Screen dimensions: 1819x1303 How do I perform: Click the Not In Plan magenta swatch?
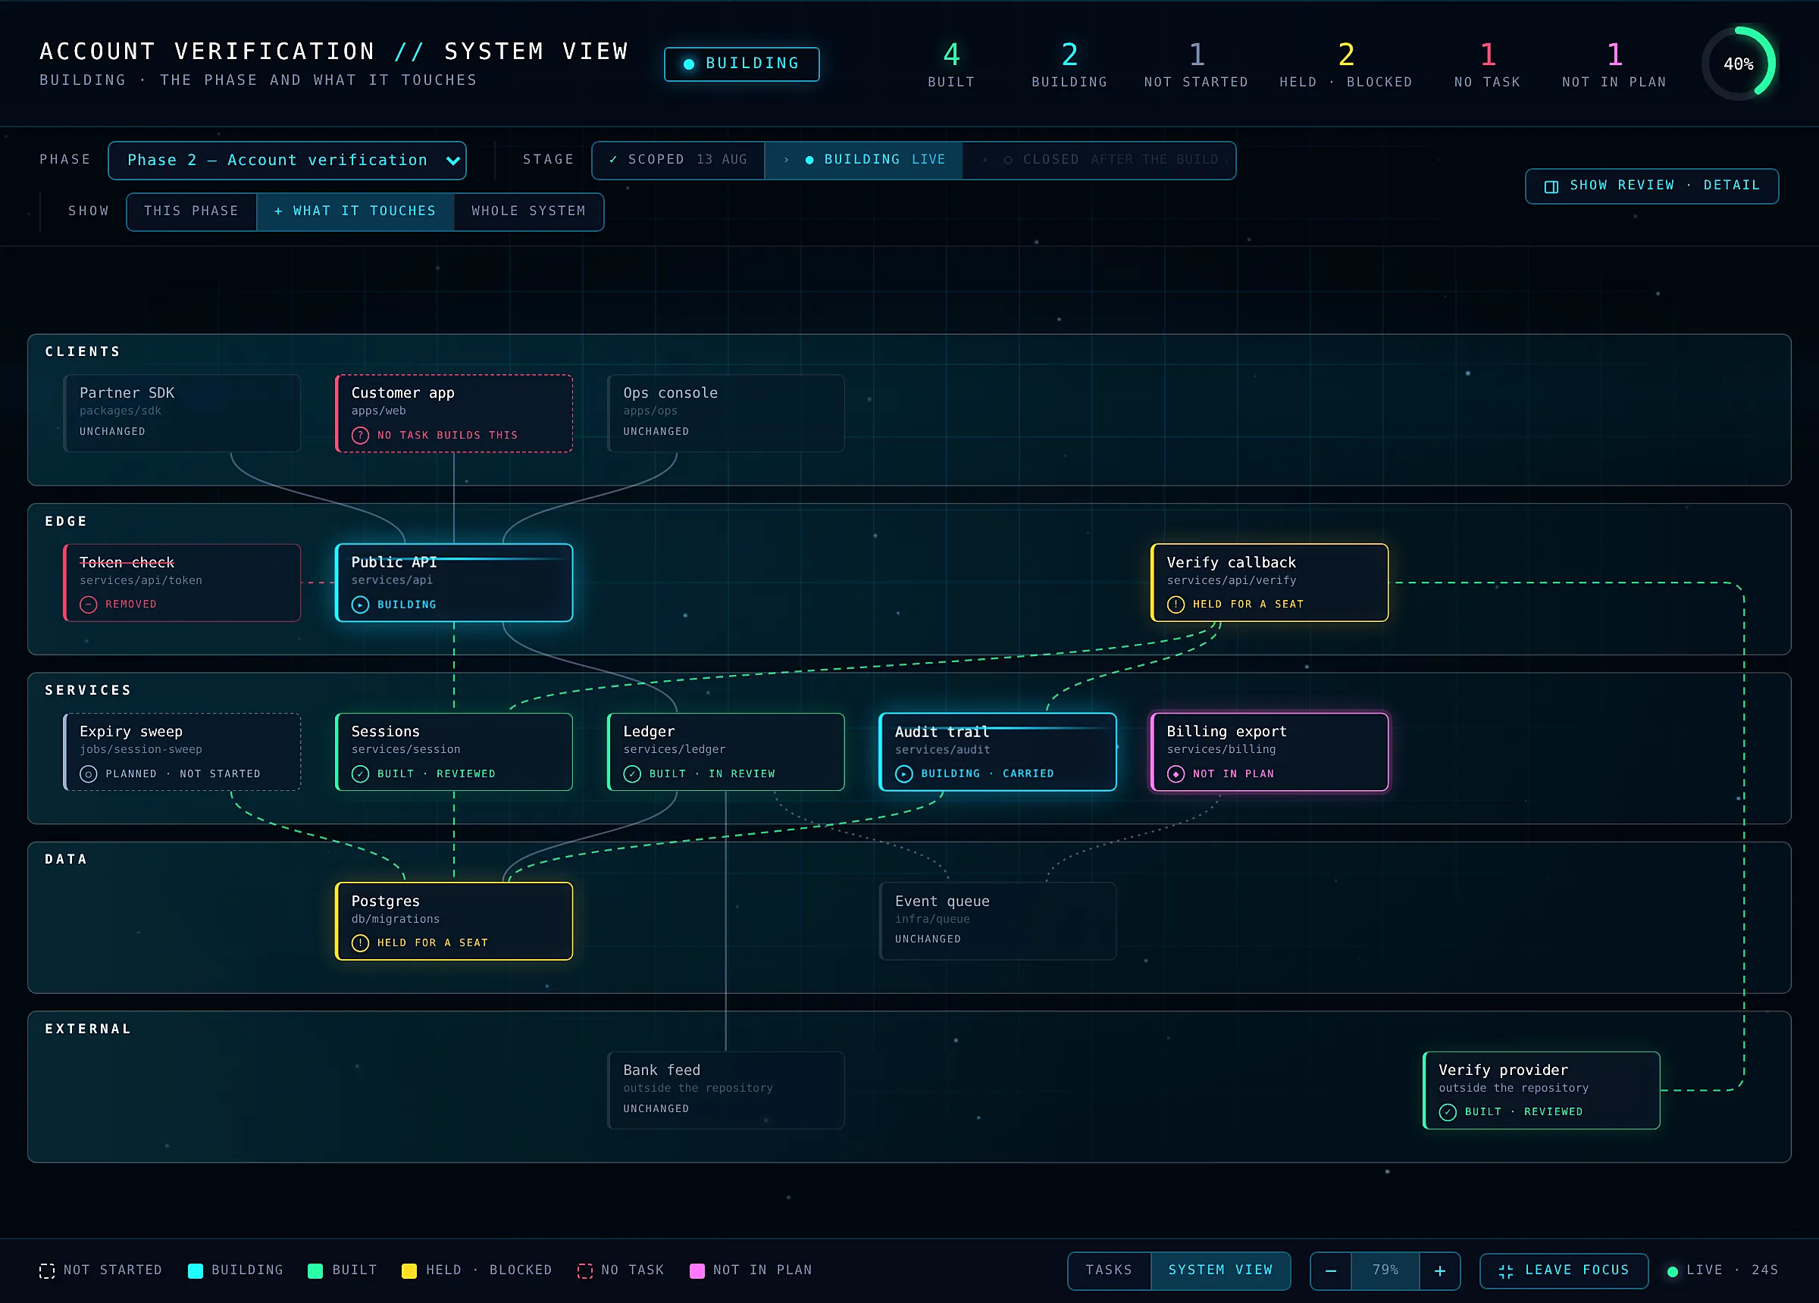click(x=697, y=1271)
